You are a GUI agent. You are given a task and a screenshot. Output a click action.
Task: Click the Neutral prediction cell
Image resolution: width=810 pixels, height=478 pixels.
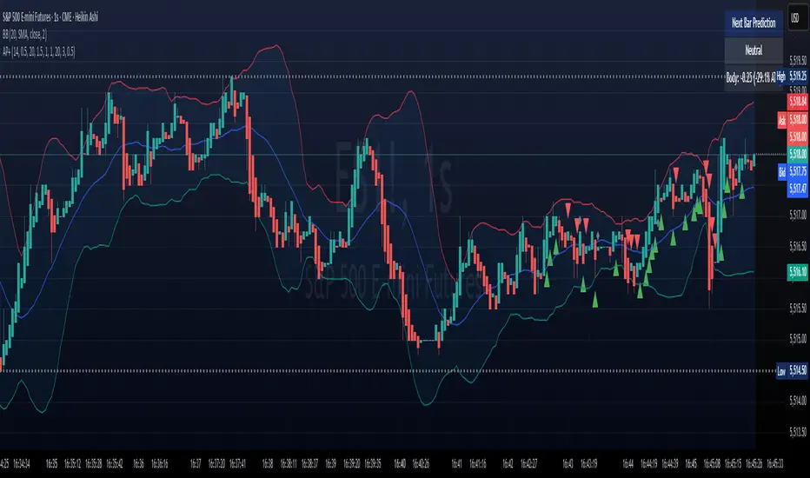coord(754,50)
